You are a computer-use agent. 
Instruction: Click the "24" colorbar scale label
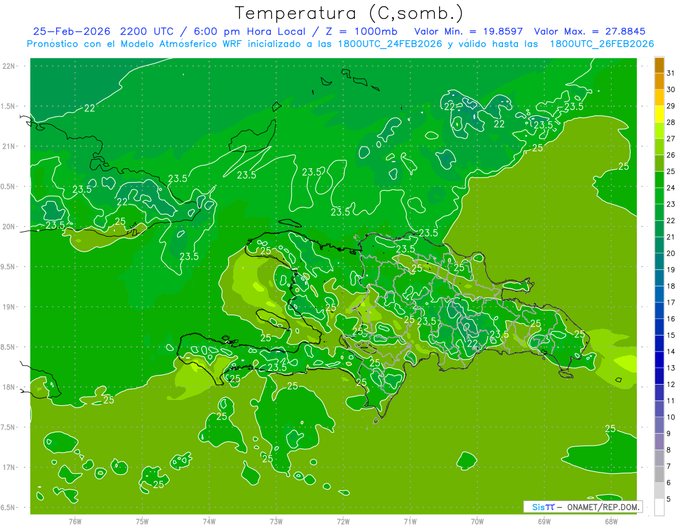[671, 188]
